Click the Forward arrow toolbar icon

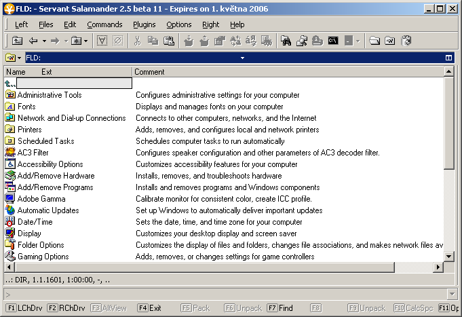[55, 41]
